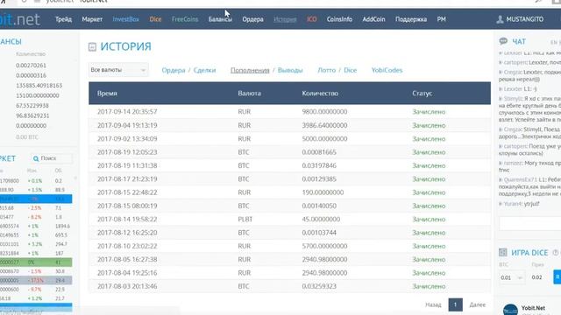Click the 0.00081665 BTC amount
This screenshot has height=315, width=561.
point(319,152)
